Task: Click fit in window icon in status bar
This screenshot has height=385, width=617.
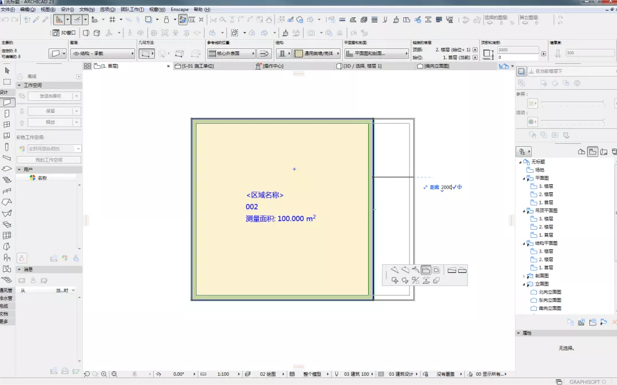Action: pos(114,374)
